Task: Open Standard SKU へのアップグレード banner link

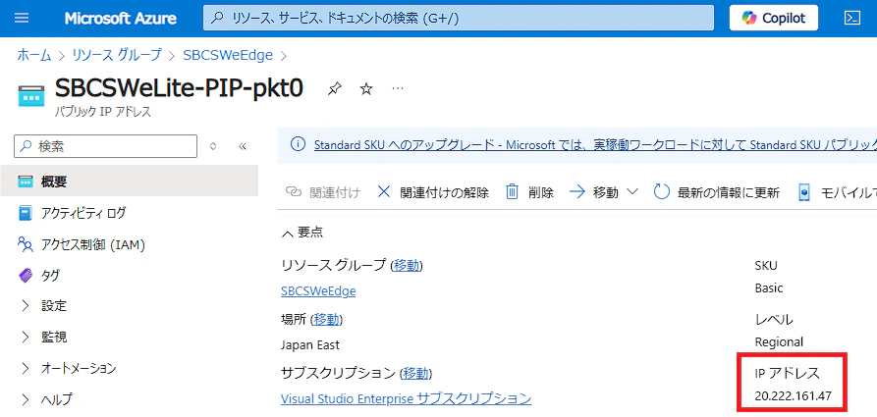Action: [x=595, y=145]
